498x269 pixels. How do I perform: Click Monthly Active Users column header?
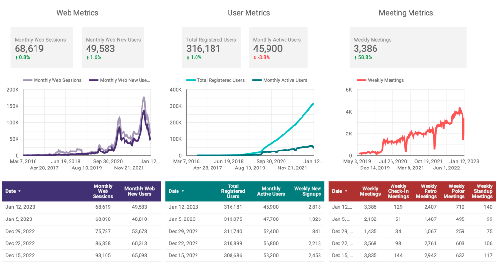coord(271,191)
